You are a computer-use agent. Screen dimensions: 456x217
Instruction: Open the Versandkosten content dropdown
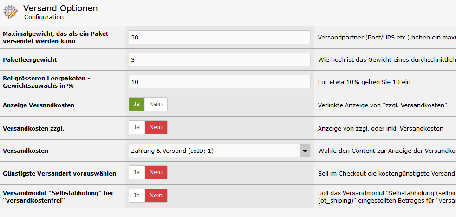pyautogui.click(x=214, y=151)
